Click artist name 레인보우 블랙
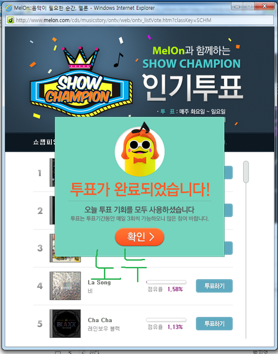 click(104, 329)
